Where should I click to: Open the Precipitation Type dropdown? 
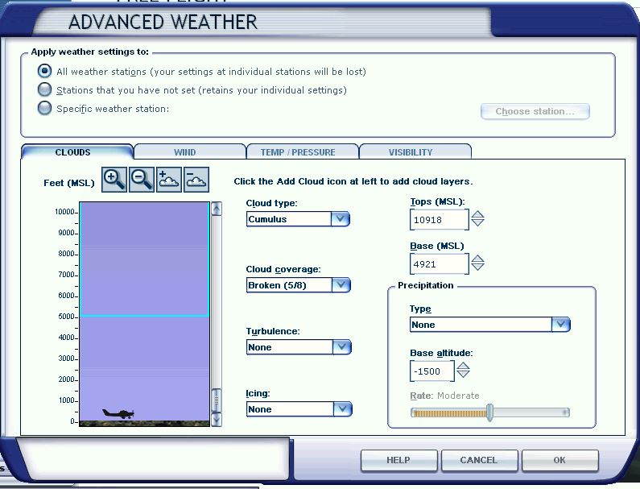coord(561,325)
